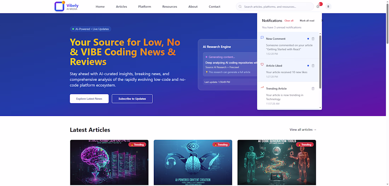
Task: Open the Trending Article notification title
Action: click(276, 88)
